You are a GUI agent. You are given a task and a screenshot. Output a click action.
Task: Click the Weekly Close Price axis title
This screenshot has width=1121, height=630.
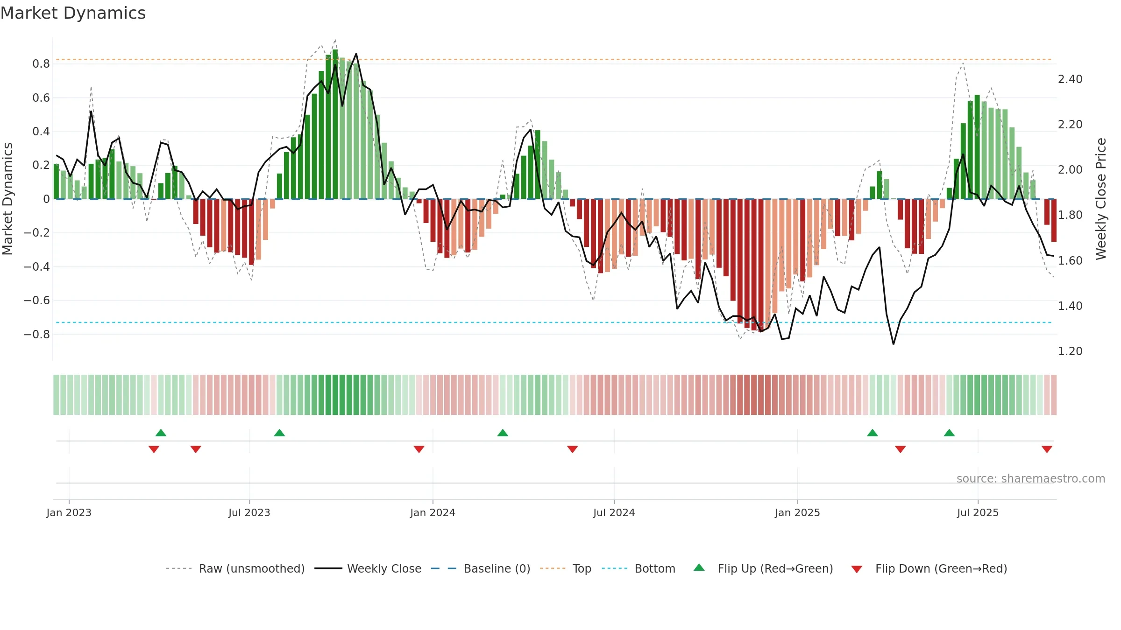(x=1101, y=199)
